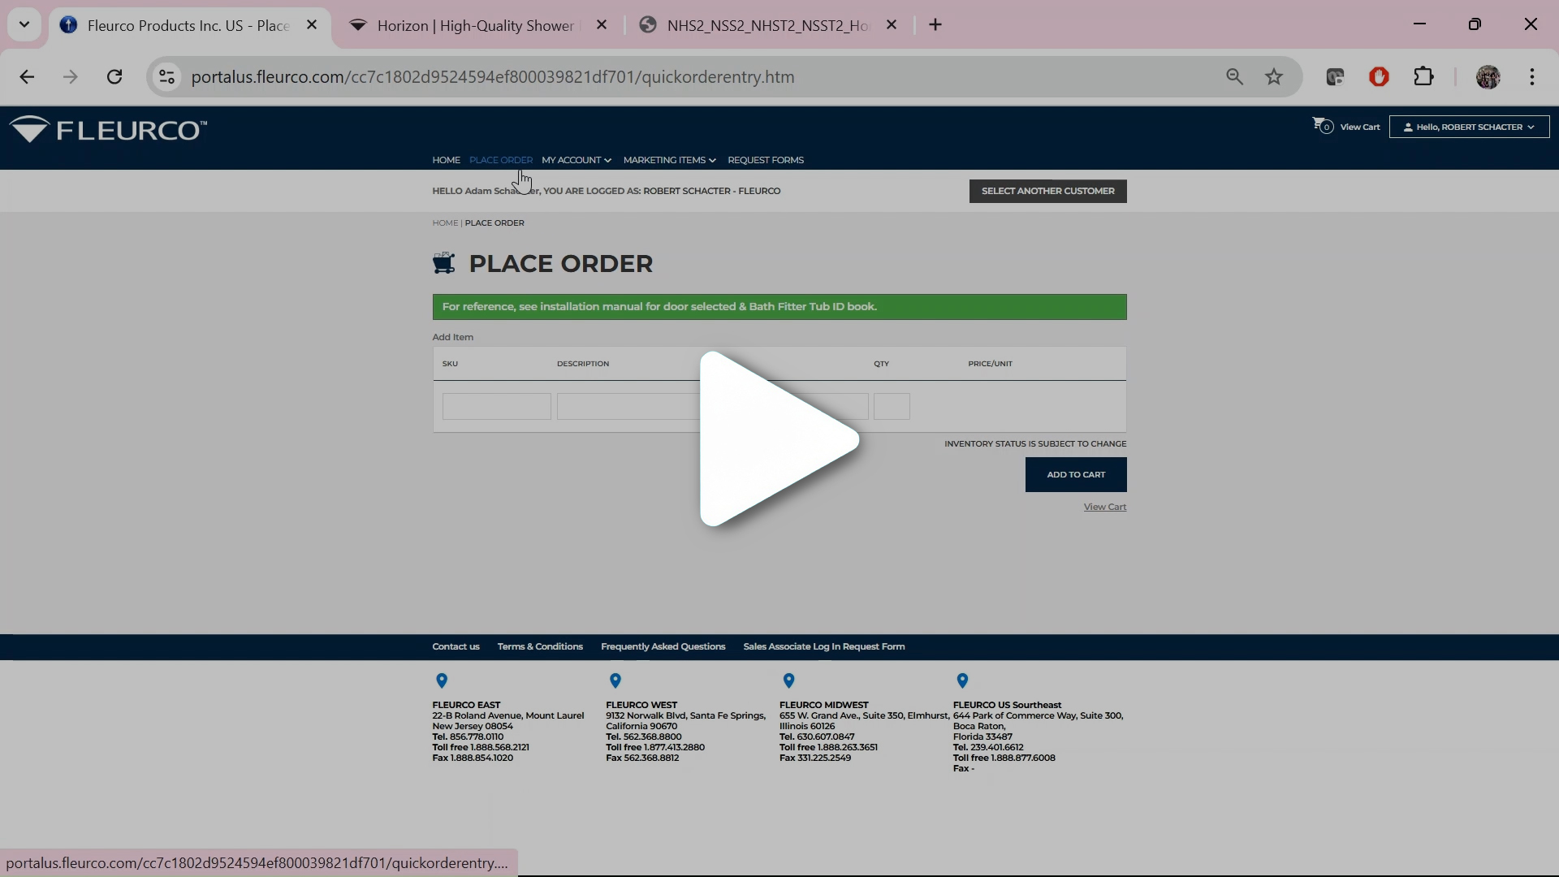Open Terms & Conditions footer link
The width and height of the screenshot is (1559, 877).
[540, 646]
